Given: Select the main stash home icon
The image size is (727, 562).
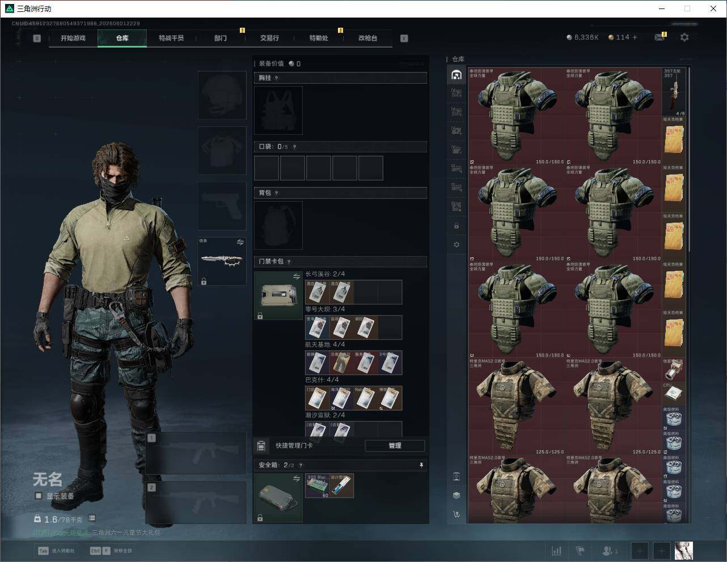Looking at the screenshot, I should point(457,75).
